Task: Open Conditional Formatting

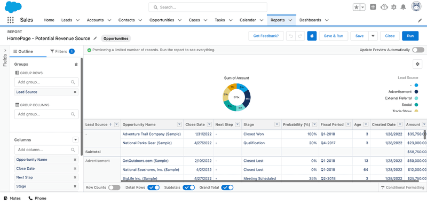Action: (x=403, y=187)
